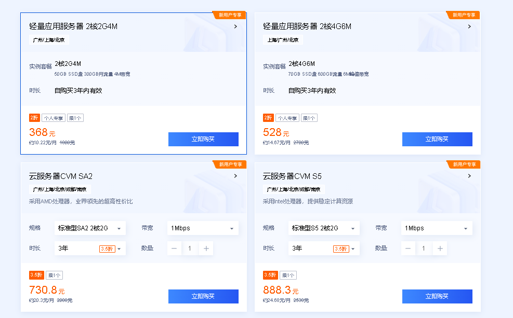
Task: Click the 个人专享 tag on the 368元 card
Action: point(54,118)
